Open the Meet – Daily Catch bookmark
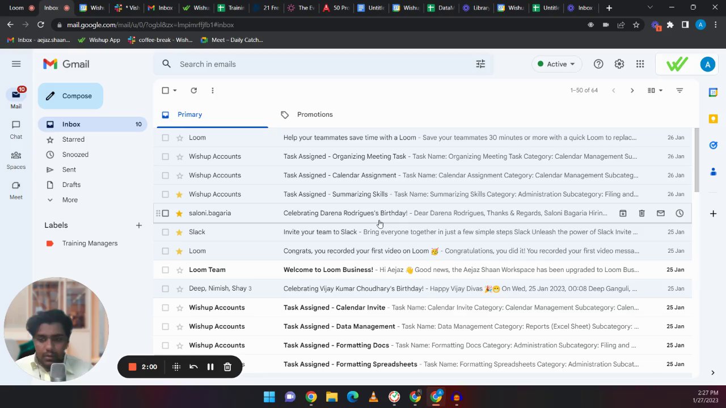The image size is (726, 408). (x=232, y=40)
